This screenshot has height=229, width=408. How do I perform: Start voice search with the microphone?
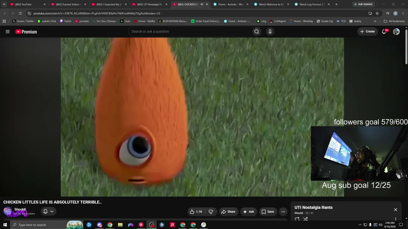tap(270, 31)
